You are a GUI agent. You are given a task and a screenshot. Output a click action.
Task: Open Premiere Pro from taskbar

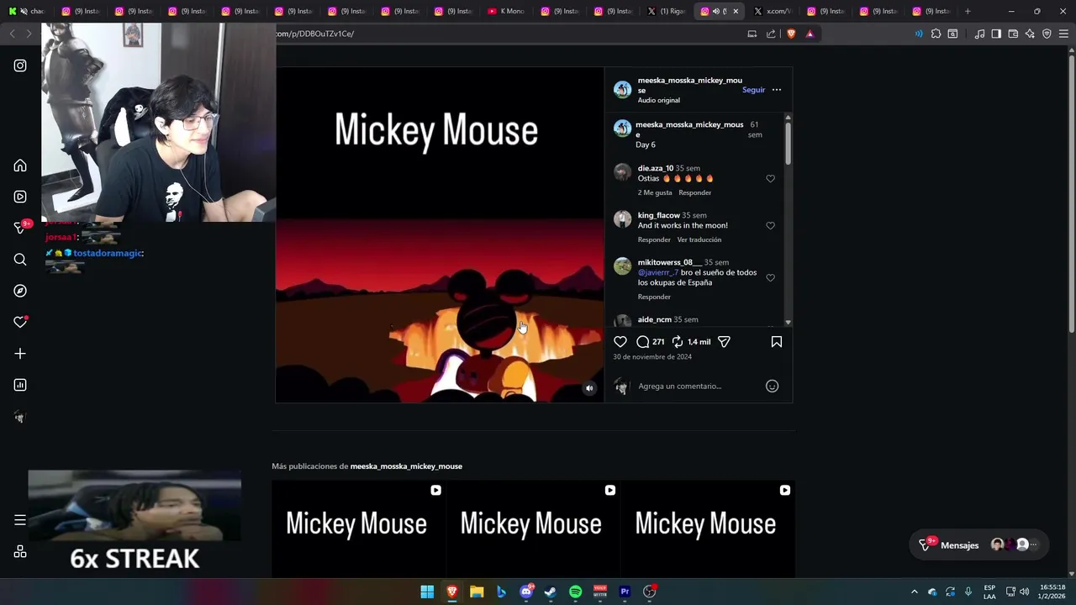(x=625, y=592)
